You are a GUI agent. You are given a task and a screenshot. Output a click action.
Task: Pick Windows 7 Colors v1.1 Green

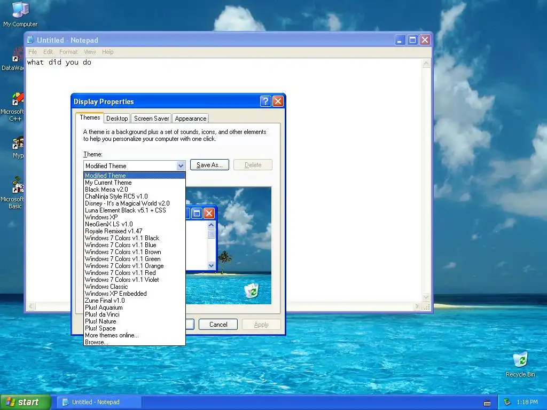[134, 259]
